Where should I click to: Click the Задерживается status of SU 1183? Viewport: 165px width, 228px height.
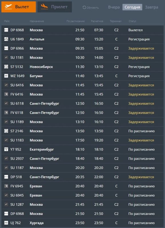pos(141,140)
